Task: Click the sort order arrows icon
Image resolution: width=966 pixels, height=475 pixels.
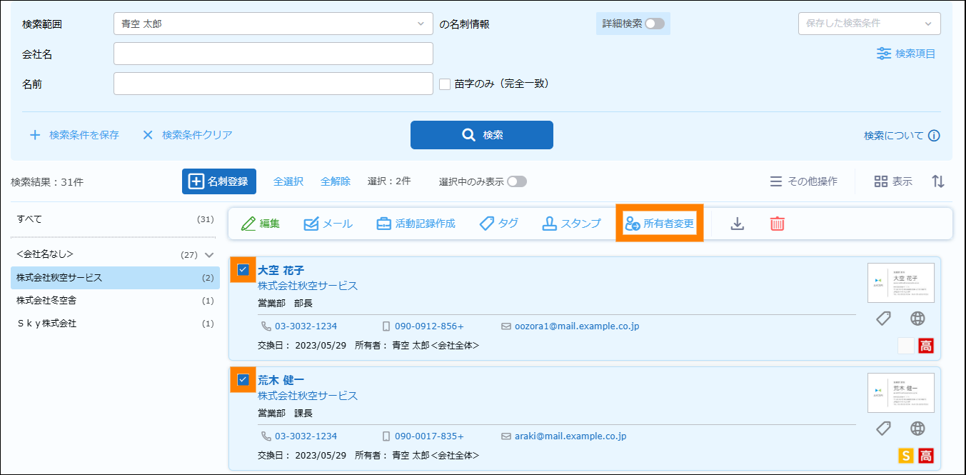Action: (x=938, y=181)
